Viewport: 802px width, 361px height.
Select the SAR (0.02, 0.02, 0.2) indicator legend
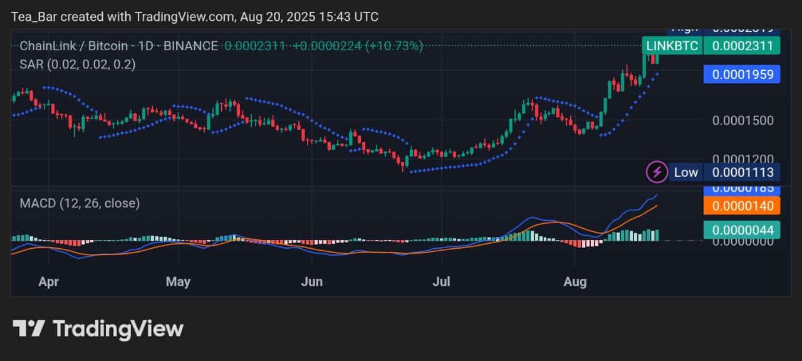pyautogui.click(x=78, y=64)
